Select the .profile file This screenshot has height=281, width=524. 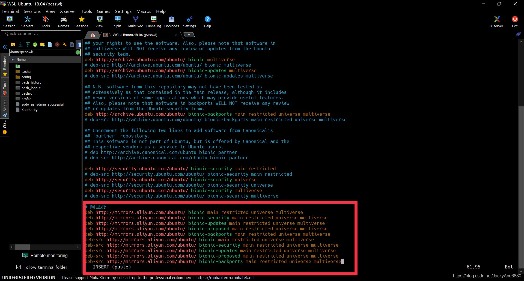[23, 99]
